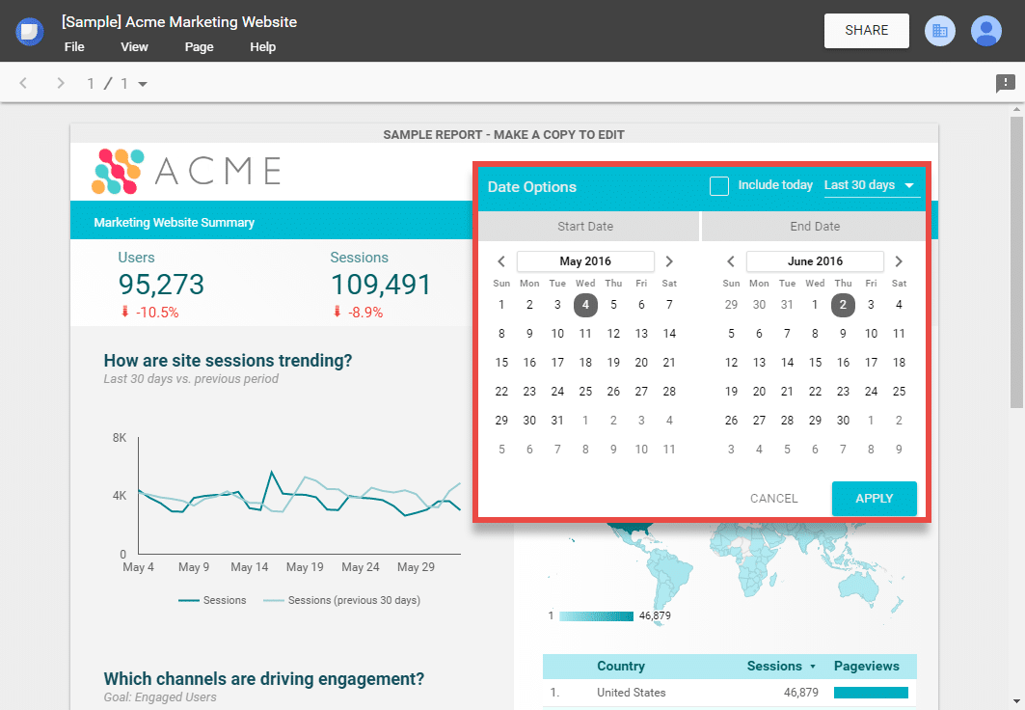Open the feedback icon below the header
Screen dimensions: 1025x710
tap(1005, 84)
